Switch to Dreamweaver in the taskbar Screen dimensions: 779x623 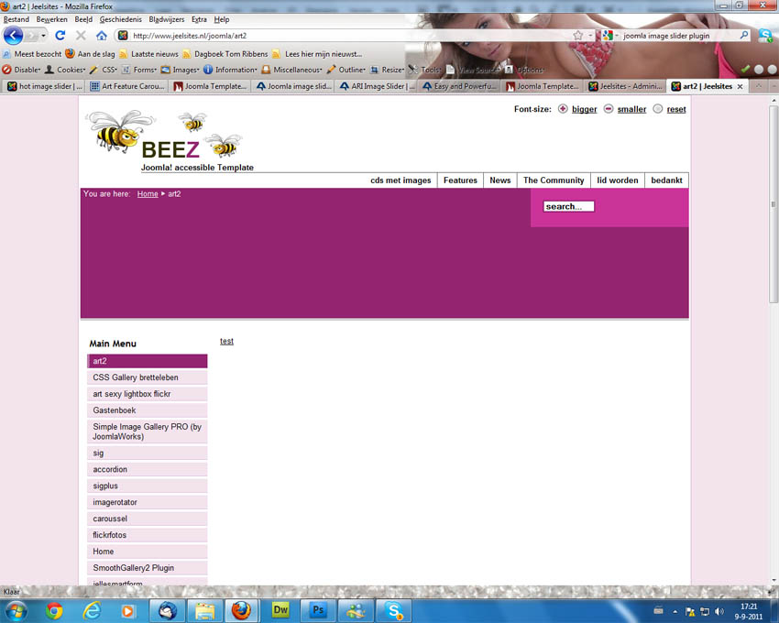coord(280,610)
